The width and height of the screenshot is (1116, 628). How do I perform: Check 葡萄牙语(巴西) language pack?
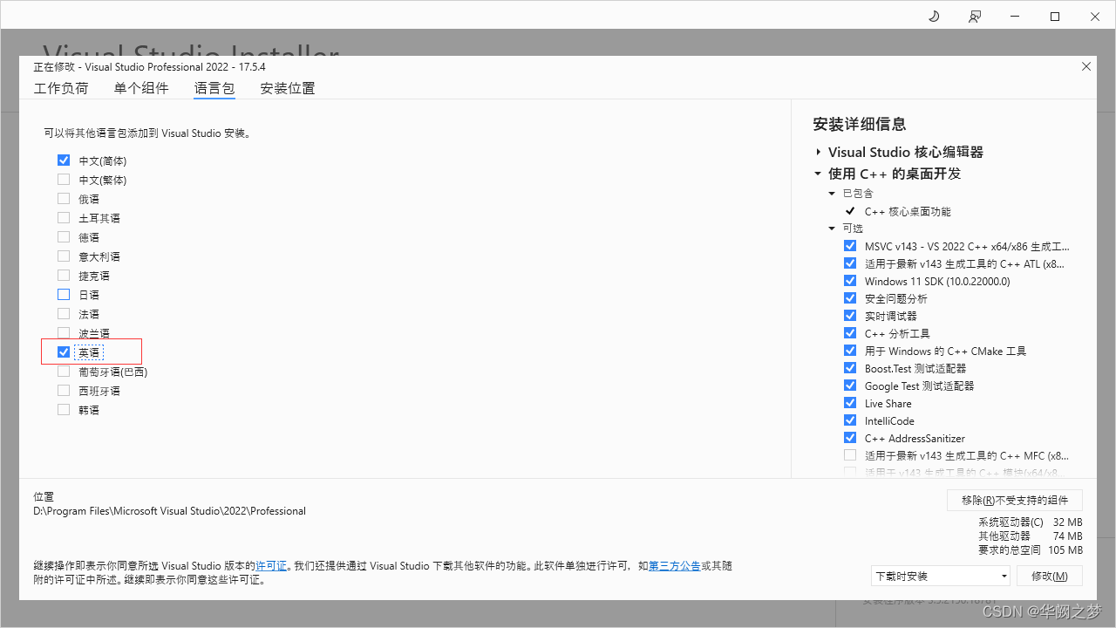[x=64, y=372]
